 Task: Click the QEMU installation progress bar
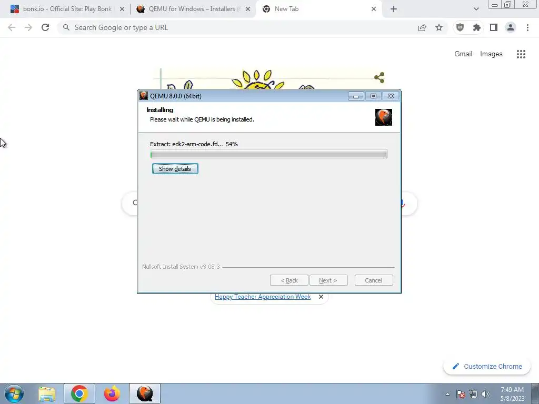click(x=269, y=154)
